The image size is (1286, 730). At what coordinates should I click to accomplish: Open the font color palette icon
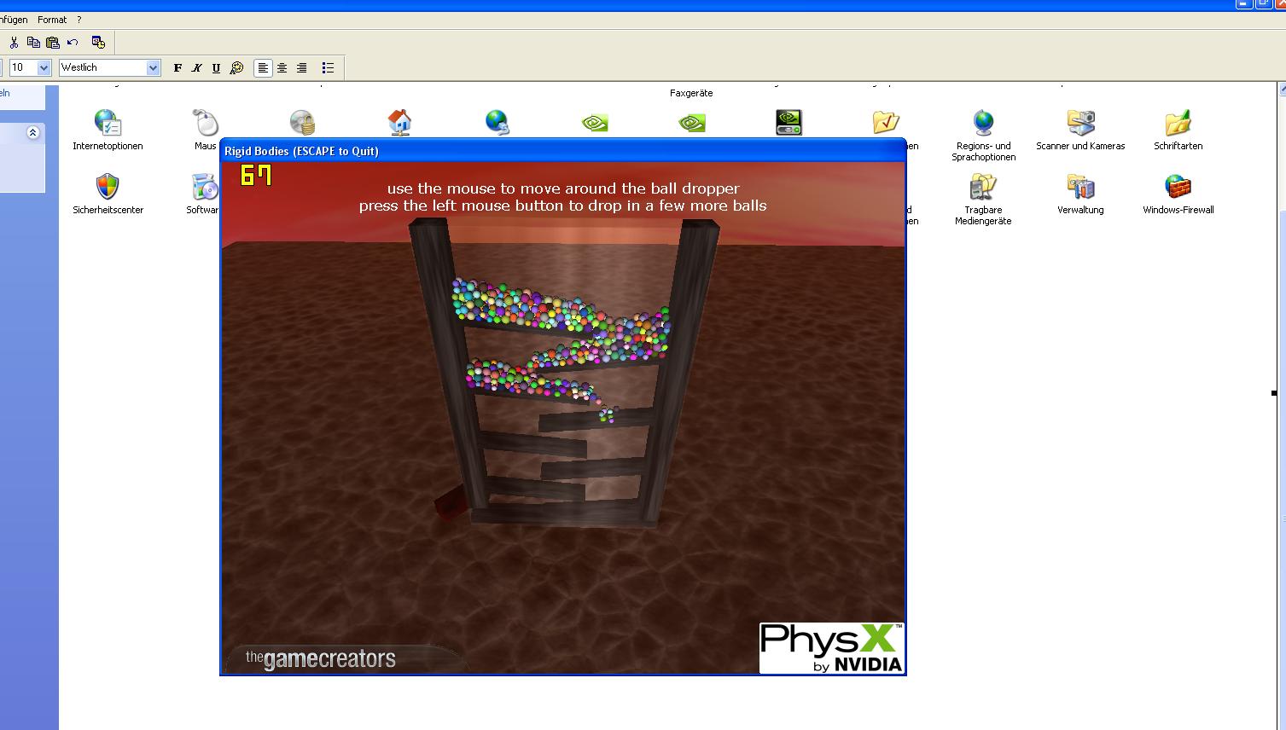pyautogui.click(x=237, y=68)
